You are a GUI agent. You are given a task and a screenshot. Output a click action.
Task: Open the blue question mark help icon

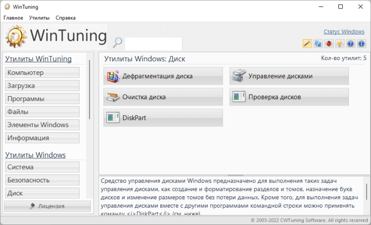click(x=351, y=44)
